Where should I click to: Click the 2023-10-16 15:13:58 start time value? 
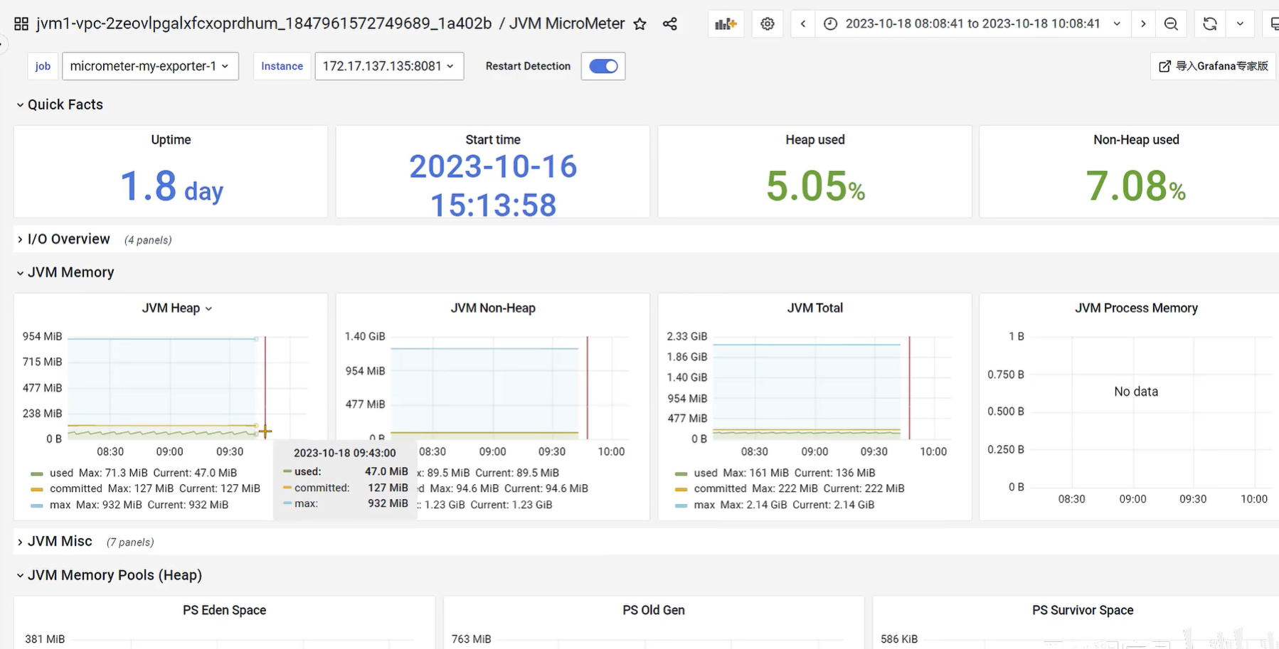(x=493, y=186)
